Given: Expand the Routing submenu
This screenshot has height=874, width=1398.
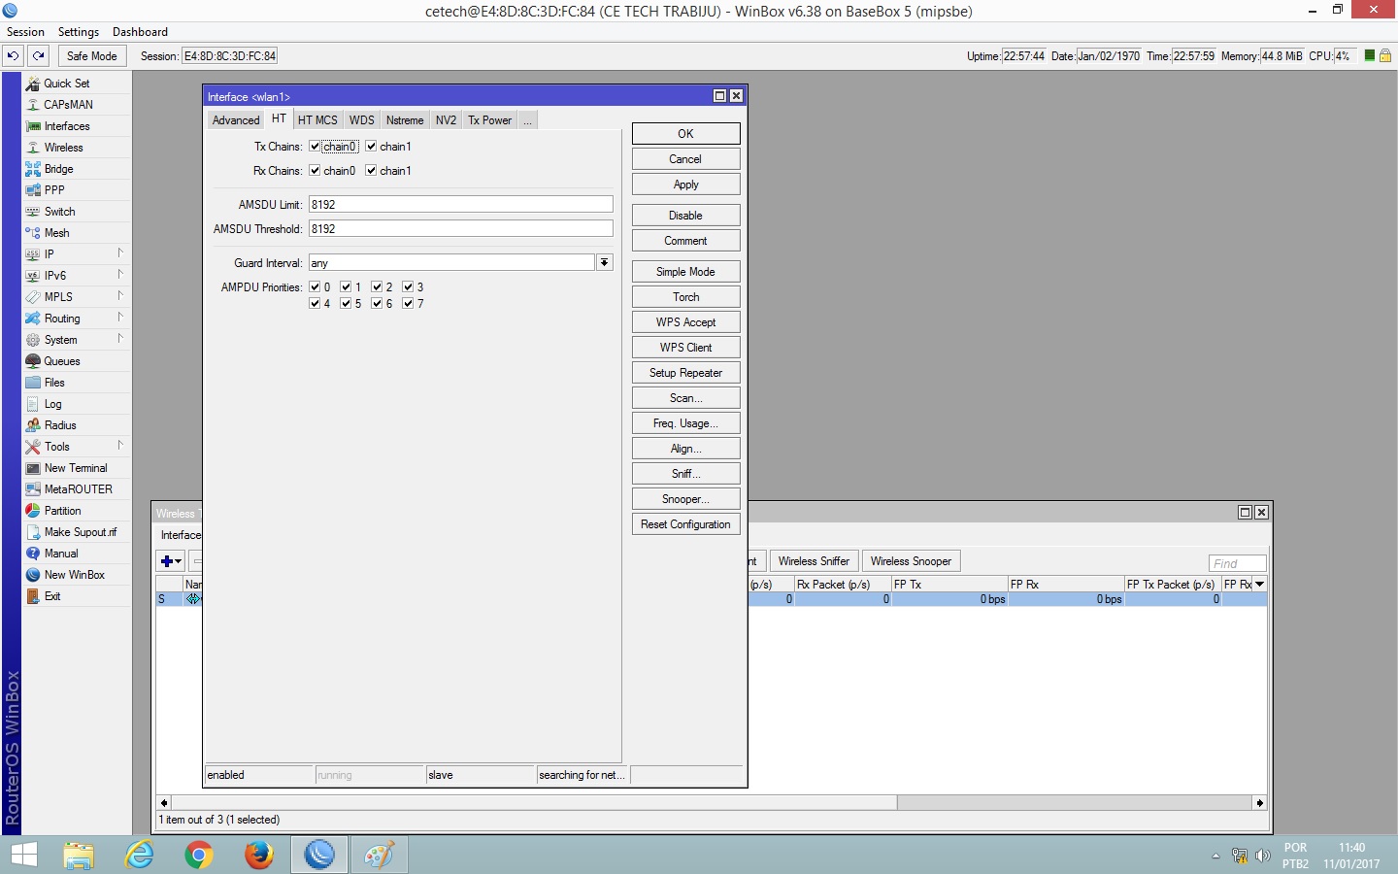Looking at the screenshot, I should coord(120,318).
